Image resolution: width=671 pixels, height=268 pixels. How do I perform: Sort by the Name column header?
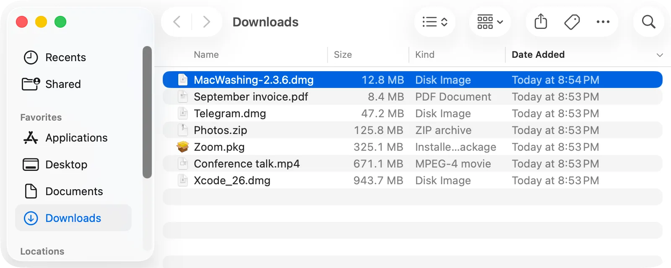pos(206,54)
